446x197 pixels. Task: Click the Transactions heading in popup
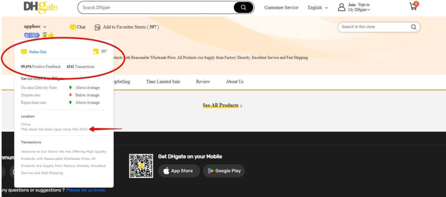31,142
